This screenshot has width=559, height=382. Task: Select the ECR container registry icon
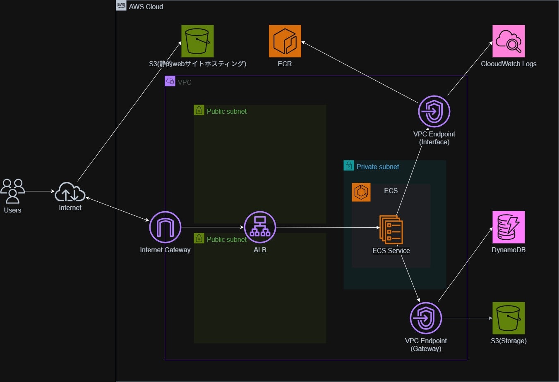(285, 41)
